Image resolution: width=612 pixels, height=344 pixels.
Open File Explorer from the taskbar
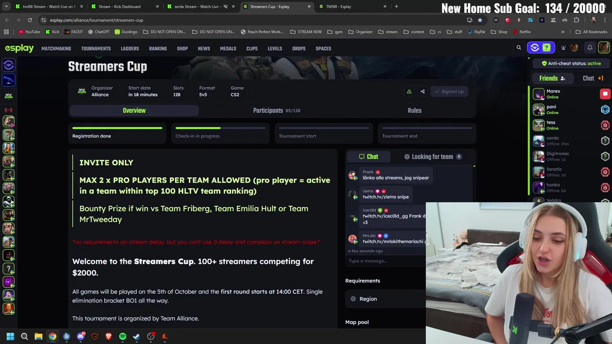coord(38,336)
